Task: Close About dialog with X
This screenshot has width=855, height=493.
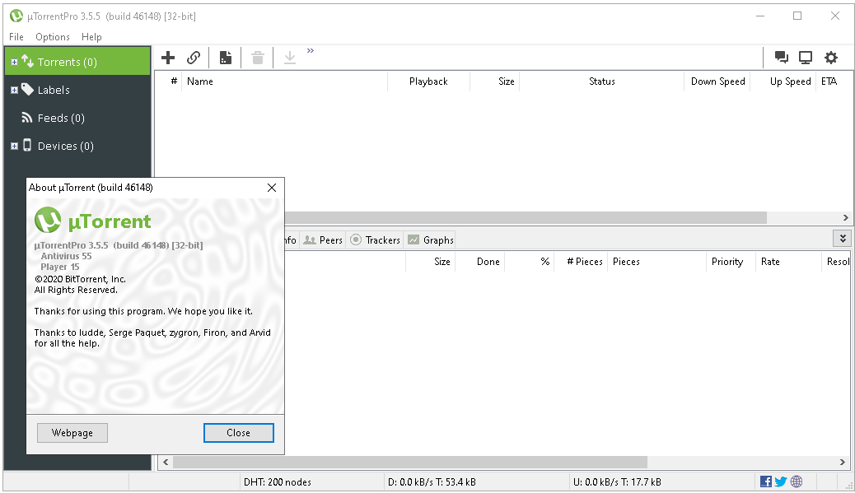Action: click(272, 188)
